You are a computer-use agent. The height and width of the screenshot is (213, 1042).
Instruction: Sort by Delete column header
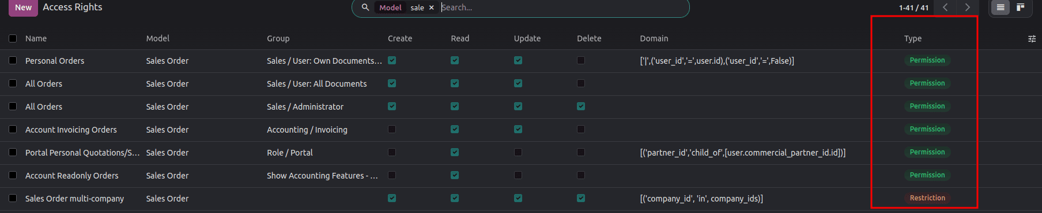coord(589,38)
